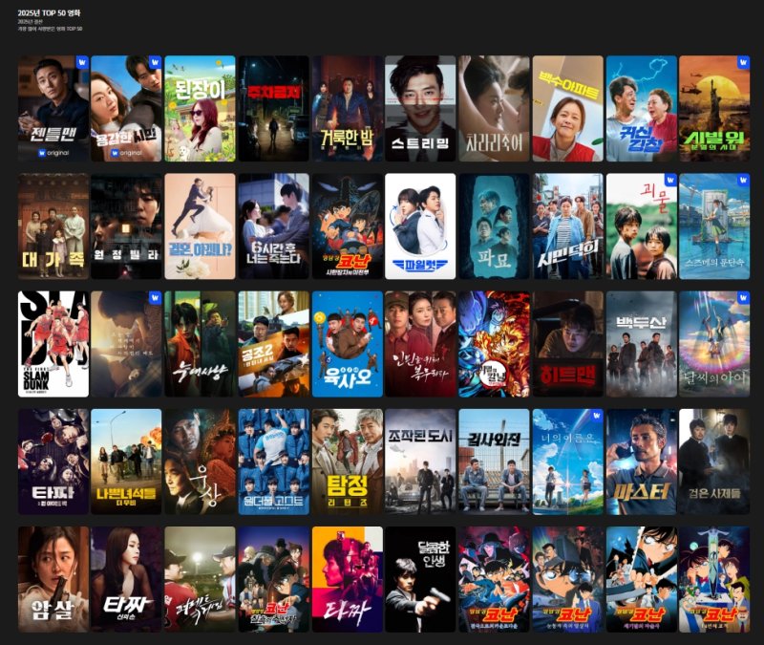Choose the 마스터 movie poster
The height and width of the screenshot is (645, 764).
641,462
